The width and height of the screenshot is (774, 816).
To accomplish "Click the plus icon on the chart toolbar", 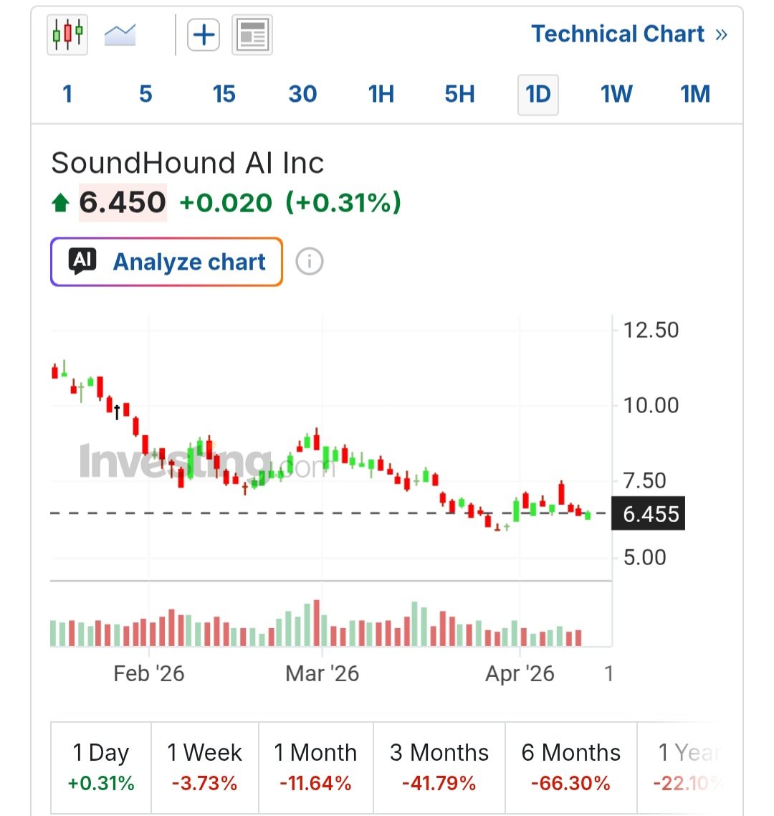I will click(204, 34).
